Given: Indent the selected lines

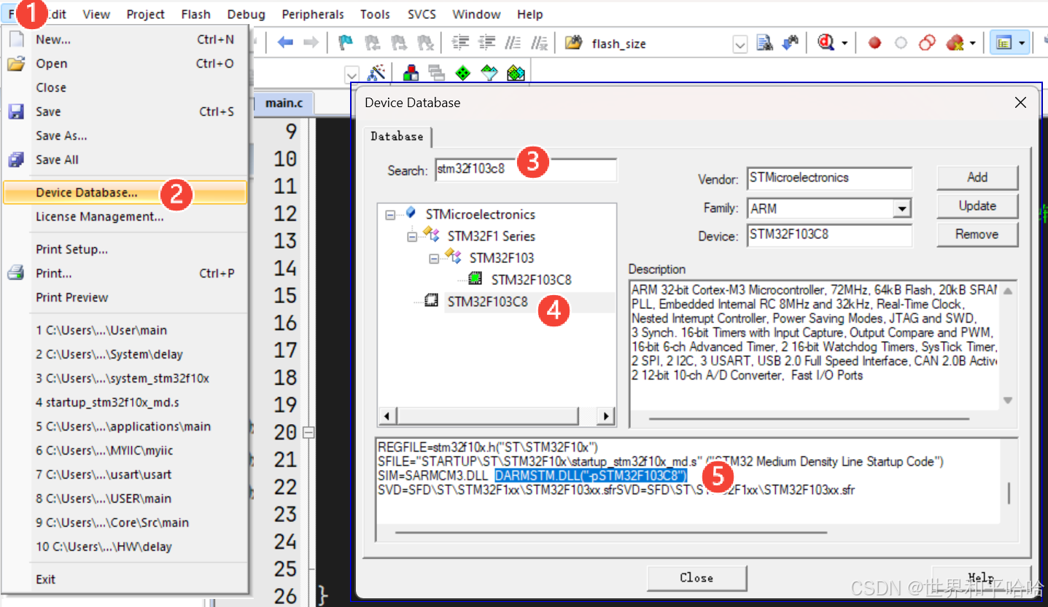Looking at the screenshot, I should tap(460, 43).
